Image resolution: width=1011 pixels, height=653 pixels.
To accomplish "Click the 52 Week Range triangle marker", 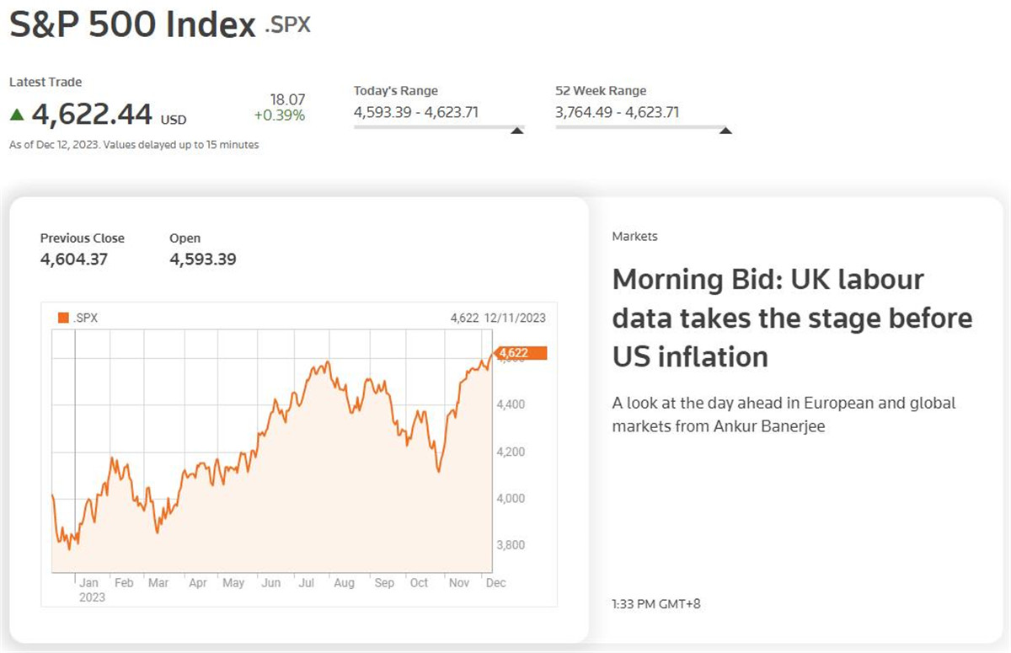I will click(725, 130).
